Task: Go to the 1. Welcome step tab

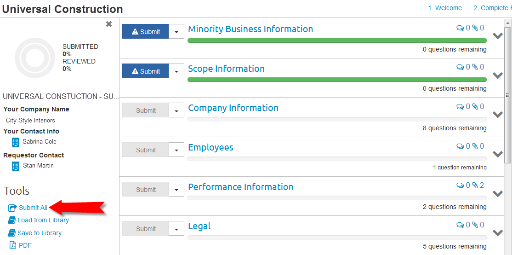Action: 445,8
